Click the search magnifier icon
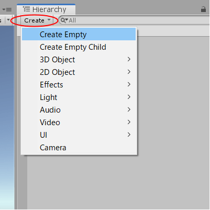Image resolution: width=210 pixels, height=210 pixels. (64, 20)
